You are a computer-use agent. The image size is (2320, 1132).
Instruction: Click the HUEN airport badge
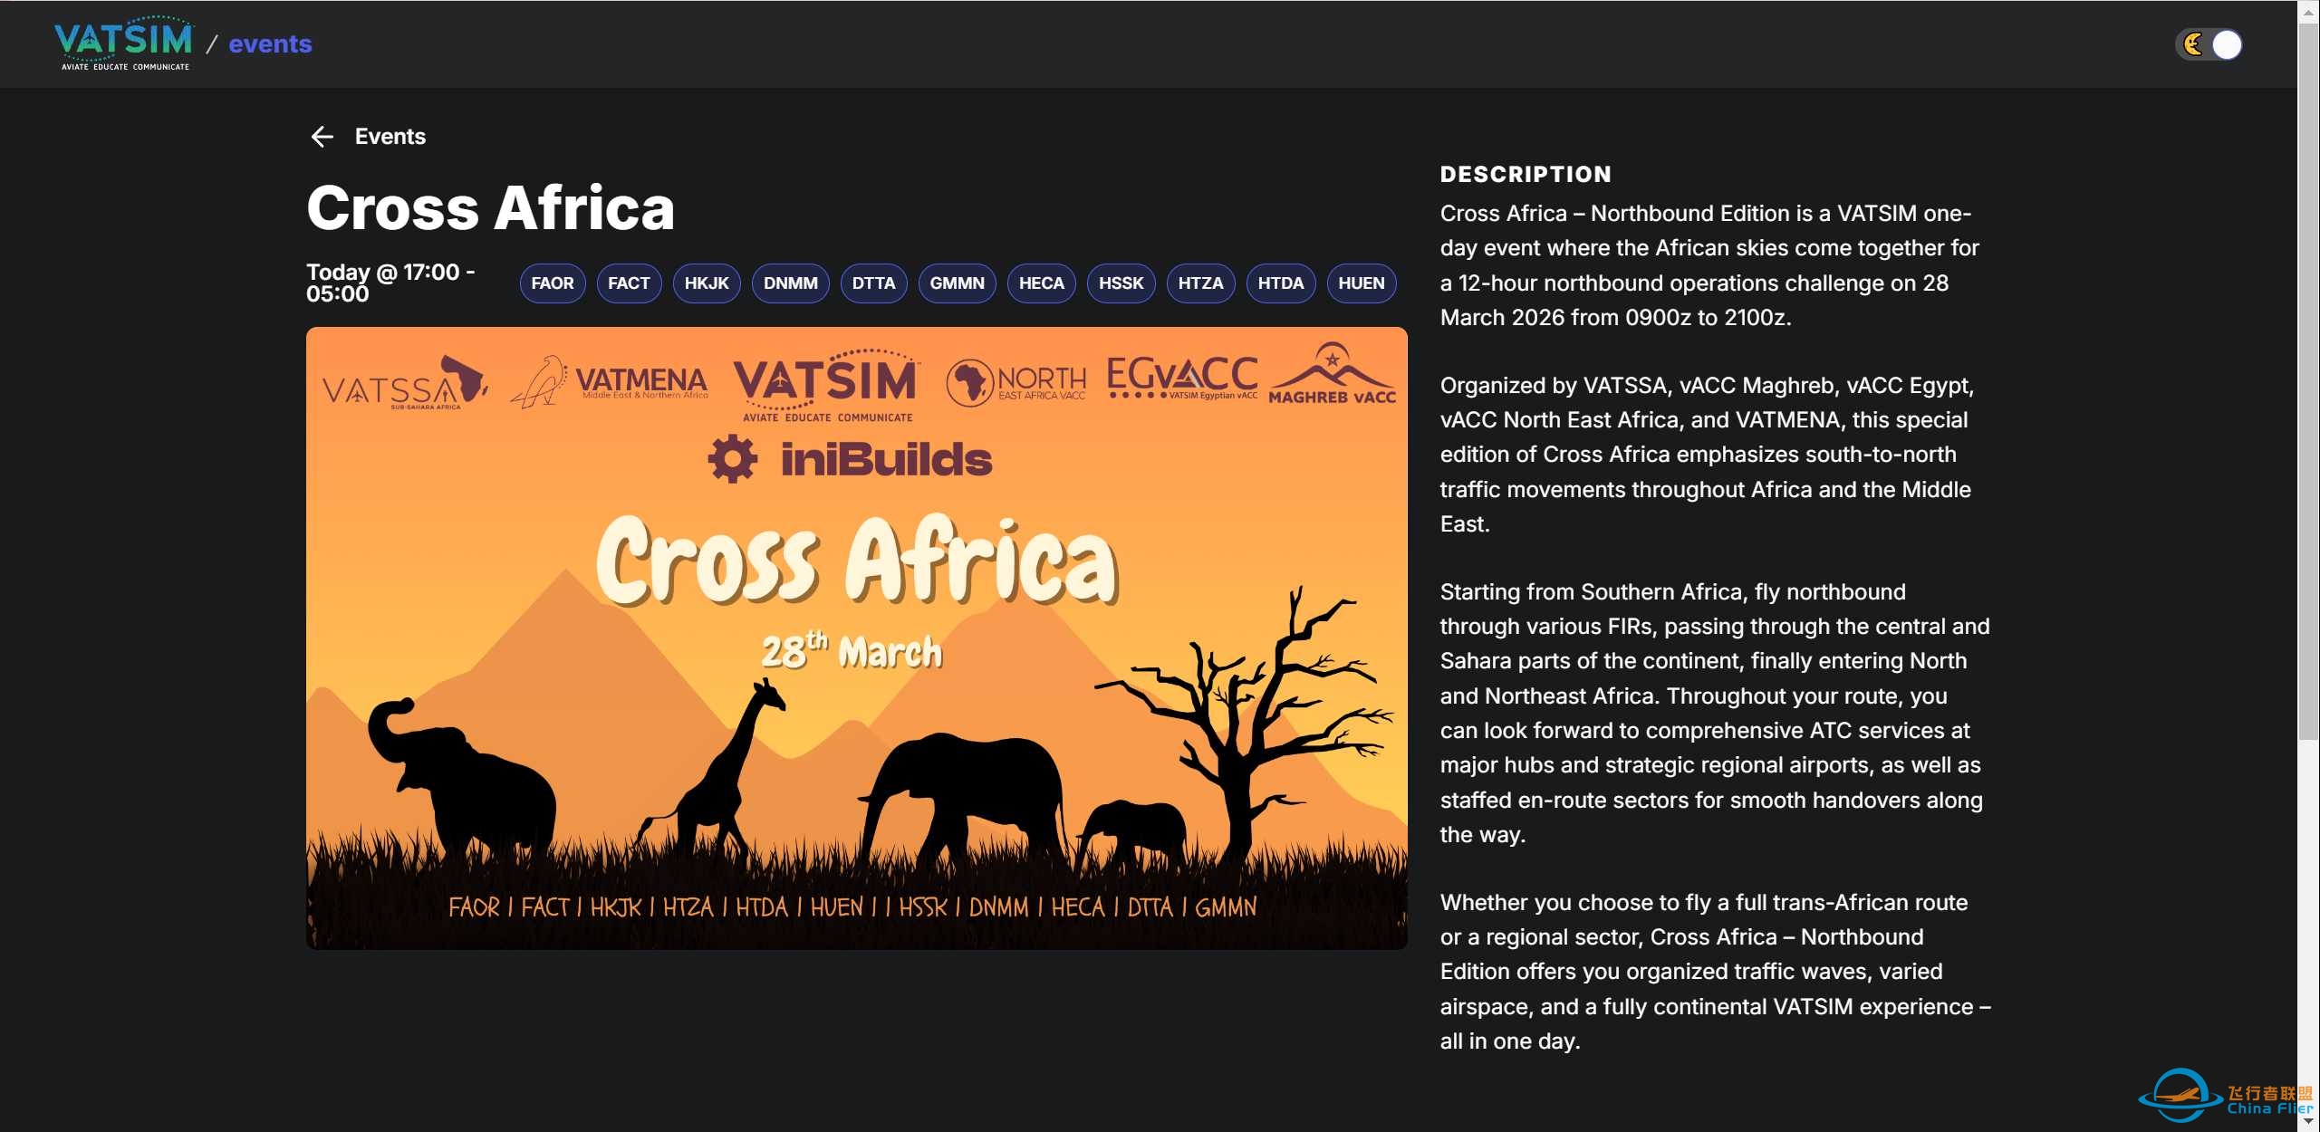pos(1361,283)
